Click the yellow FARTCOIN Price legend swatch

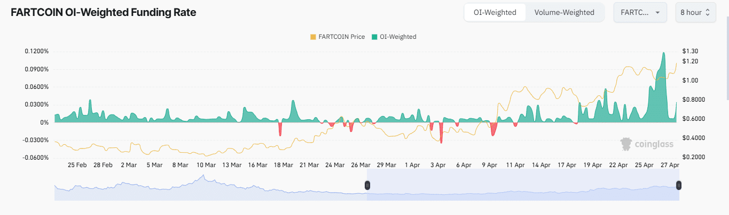click(313, 37)
